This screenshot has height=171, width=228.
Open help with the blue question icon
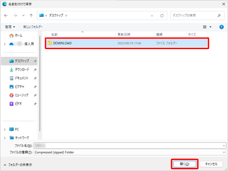pos(222,27)
